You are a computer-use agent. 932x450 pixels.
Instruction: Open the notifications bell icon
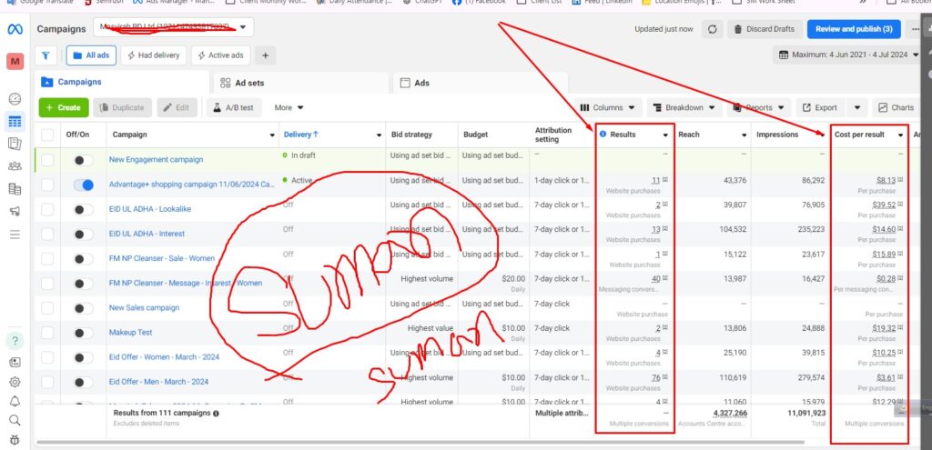[x=15, y=401]
